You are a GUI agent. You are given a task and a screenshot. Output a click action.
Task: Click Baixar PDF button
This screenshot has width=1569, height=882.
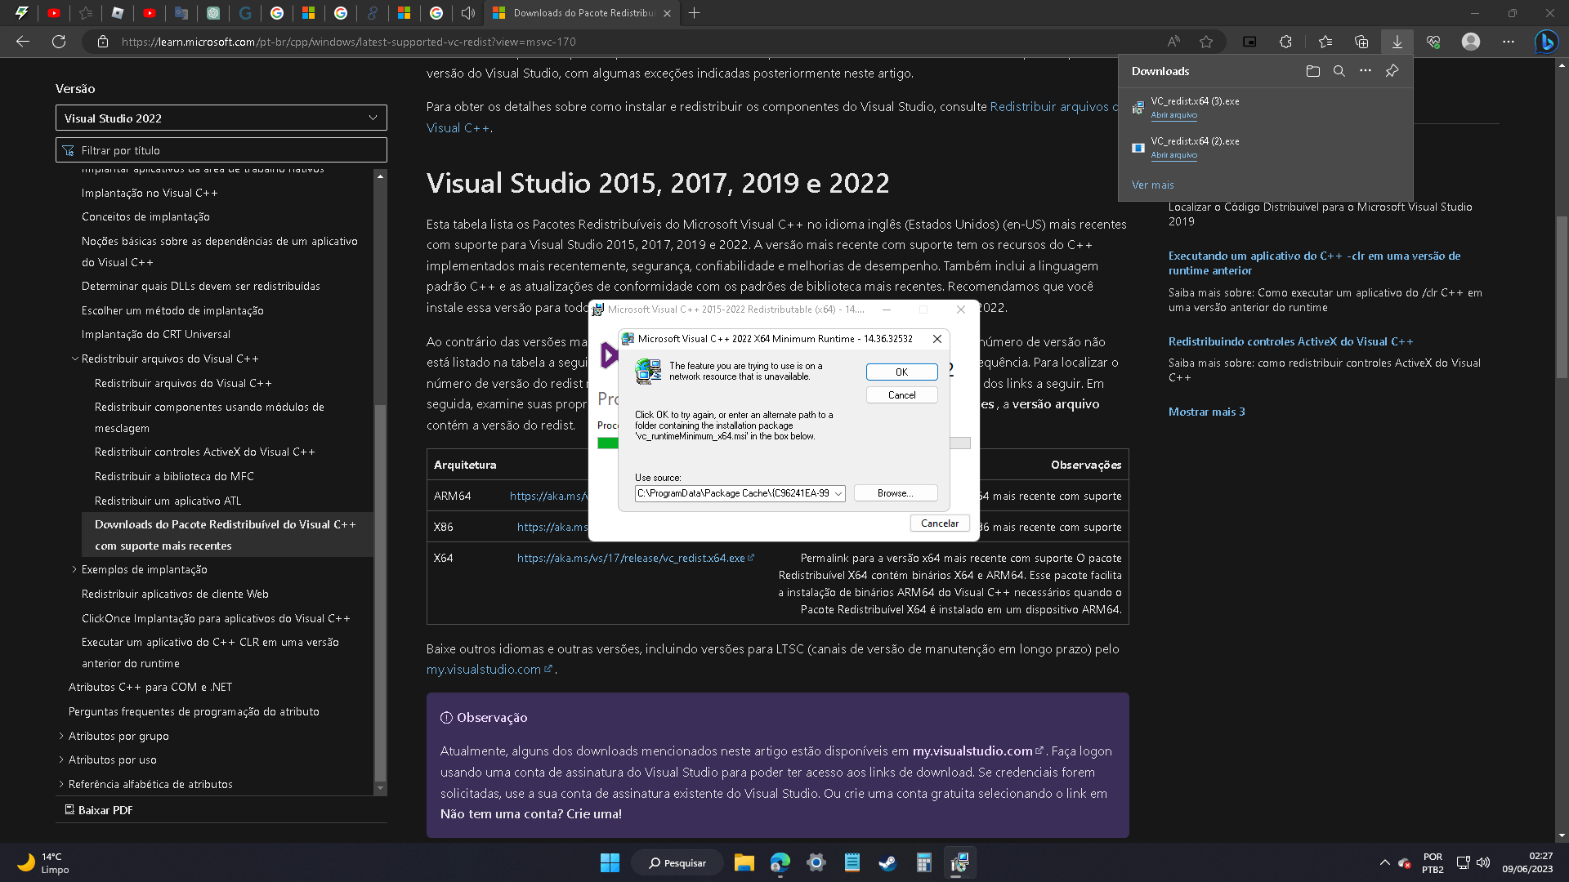coord(99,810)
